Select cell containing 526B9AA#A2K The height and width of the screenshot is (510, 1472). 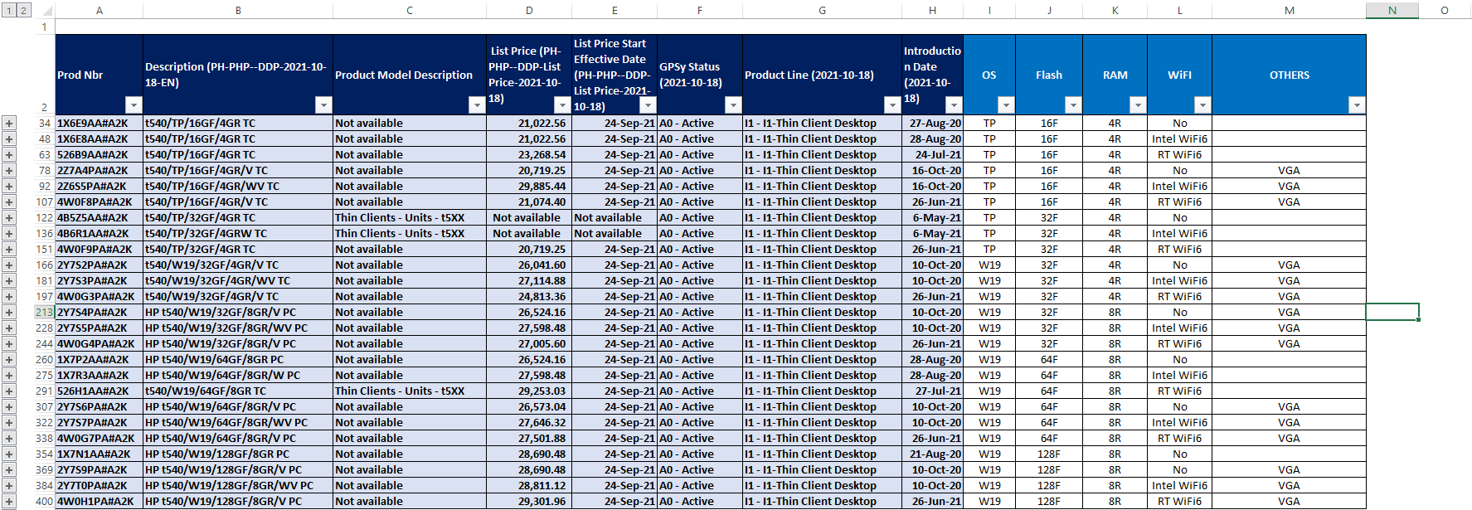pos(100,155)
